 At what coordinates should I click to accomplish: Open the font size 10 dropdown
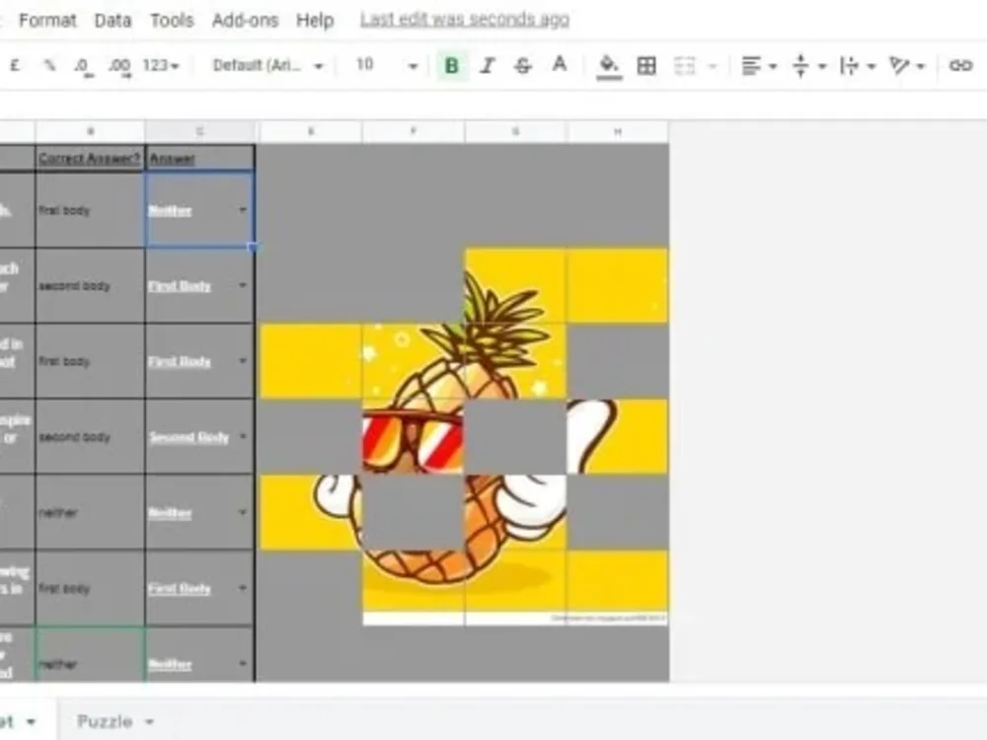(x=387, y=65)
